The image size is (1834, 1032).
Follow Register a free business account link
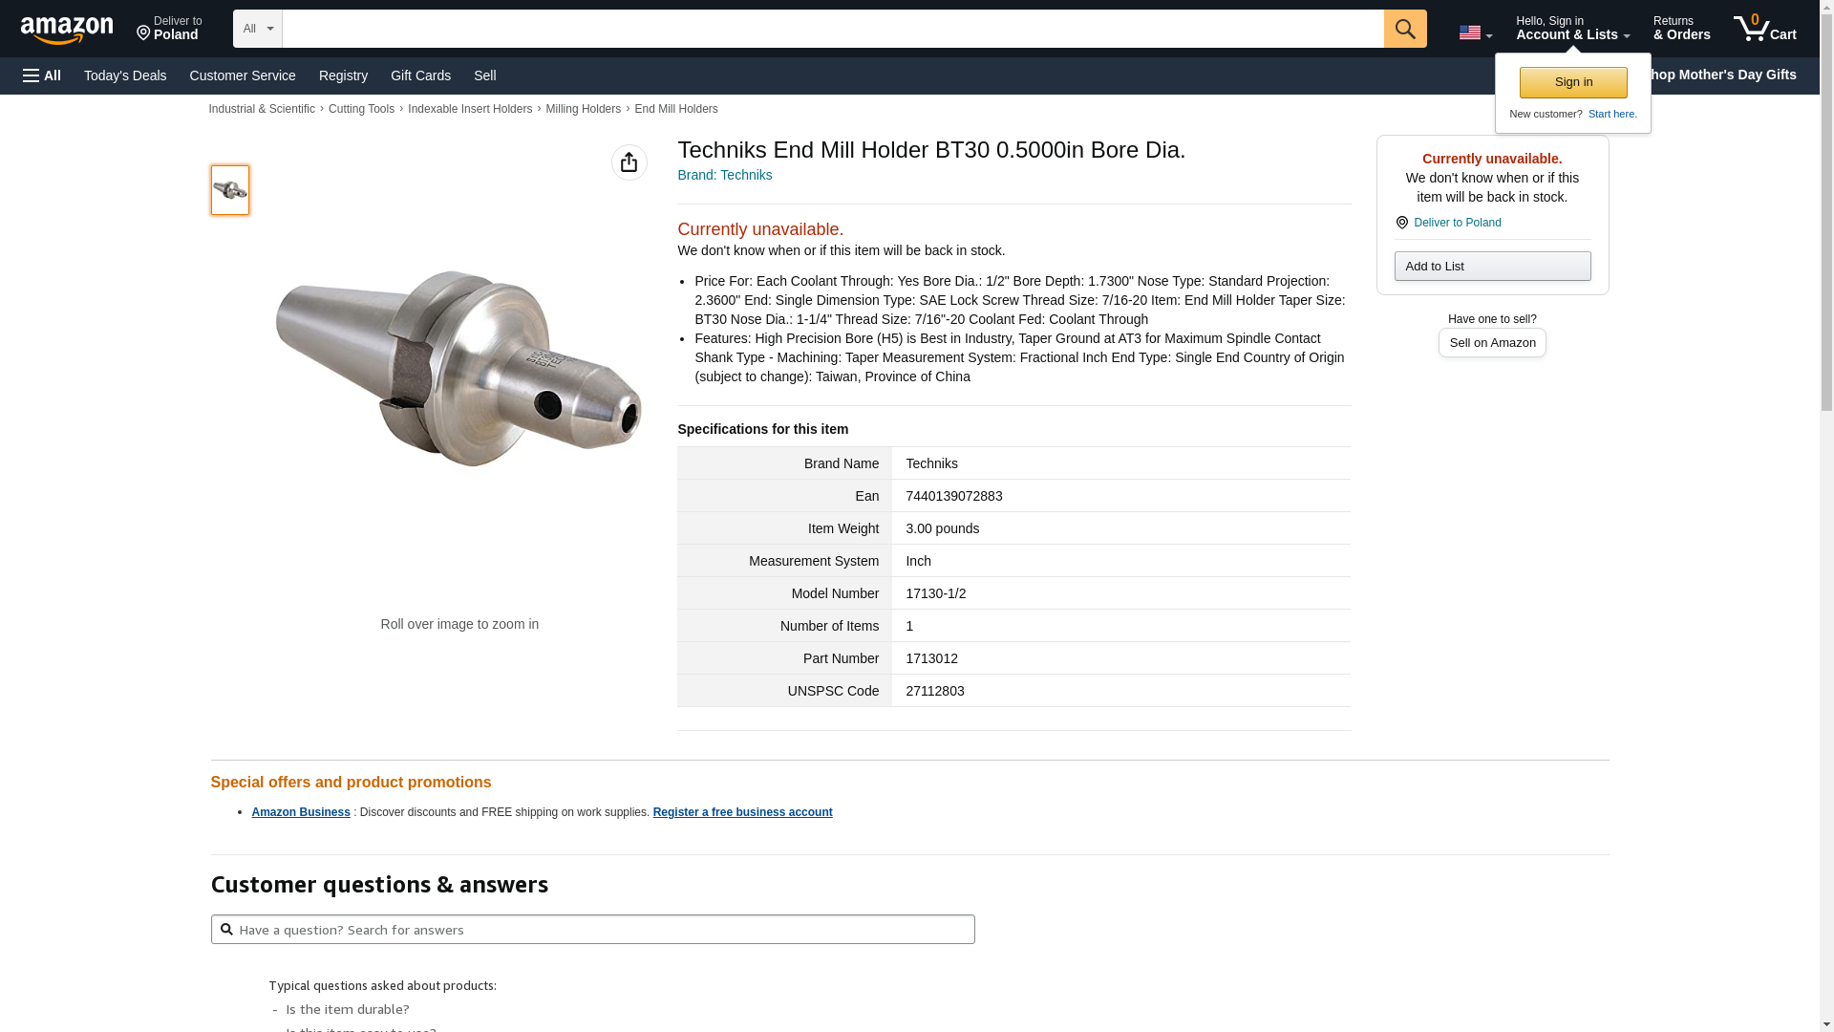point(742,812)
